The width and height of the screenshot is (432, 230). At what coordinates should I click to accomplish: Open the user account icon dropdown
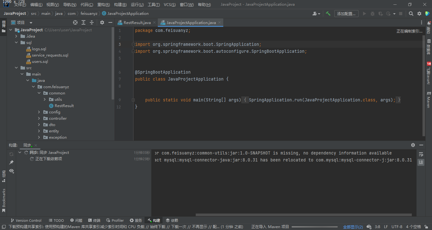pos(316,14)
